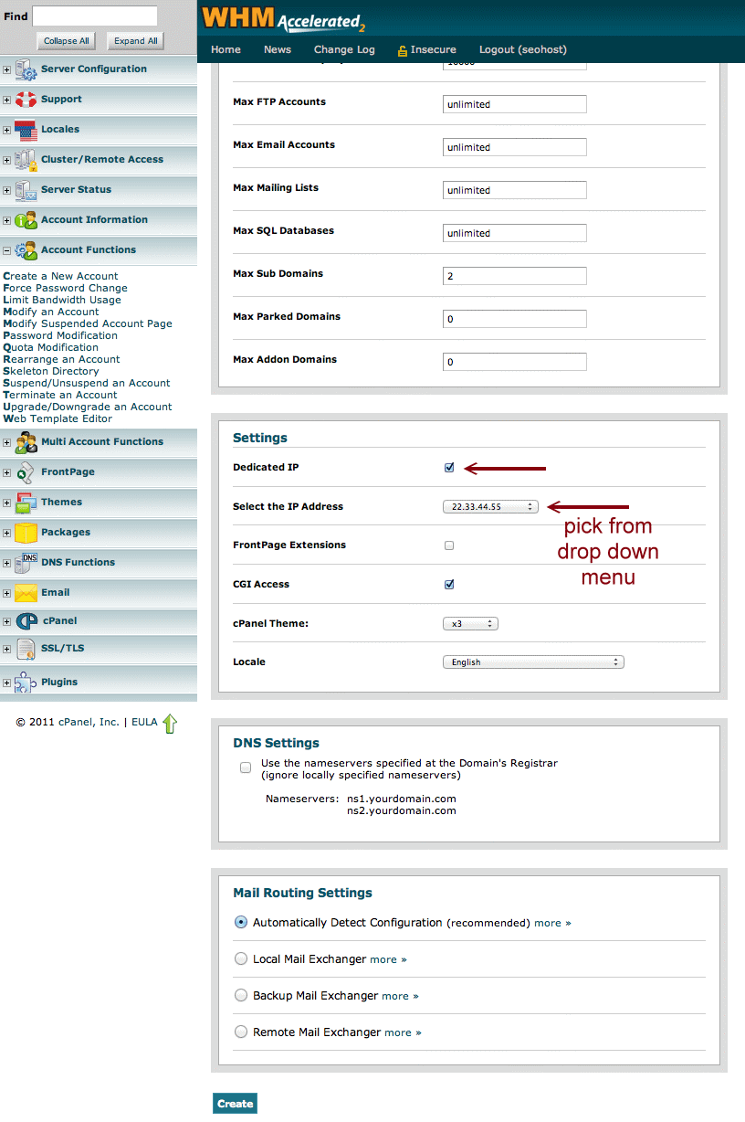Screen dimensions: 745x1122
Task: Click the Insecure padlock icon
Action: (402, 50)
